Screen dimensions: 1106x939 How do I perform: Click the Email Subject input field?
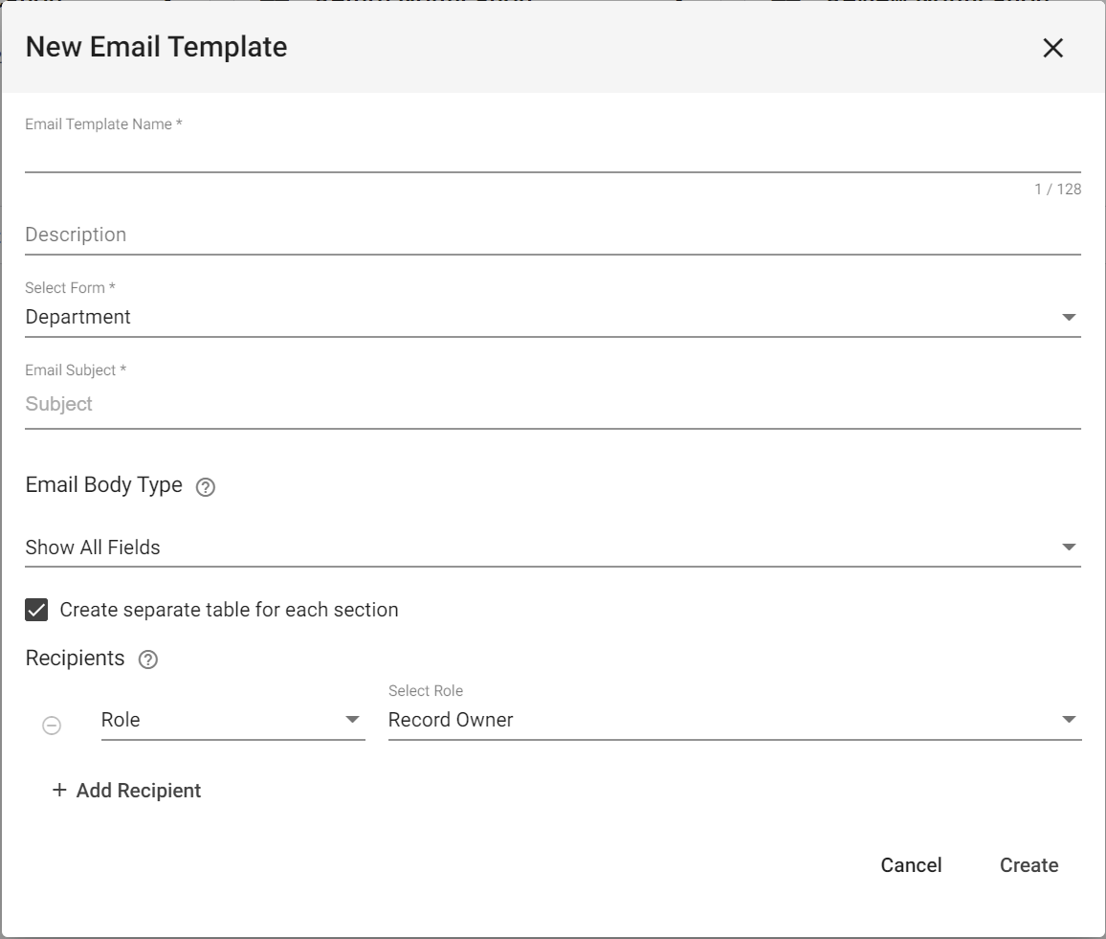552,404
